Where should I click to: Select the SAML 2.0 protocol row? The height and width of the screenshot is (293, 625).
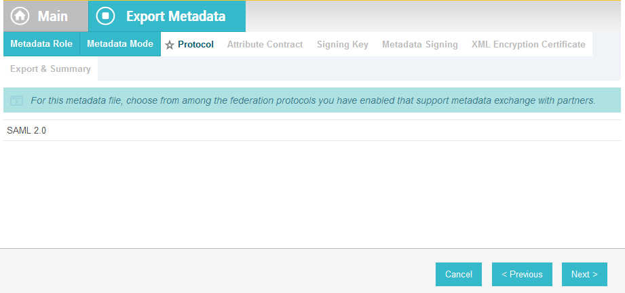[312, 130]
